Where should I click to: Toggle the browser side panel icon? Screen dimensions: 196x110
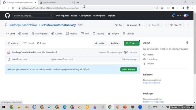tap(183, 8)
